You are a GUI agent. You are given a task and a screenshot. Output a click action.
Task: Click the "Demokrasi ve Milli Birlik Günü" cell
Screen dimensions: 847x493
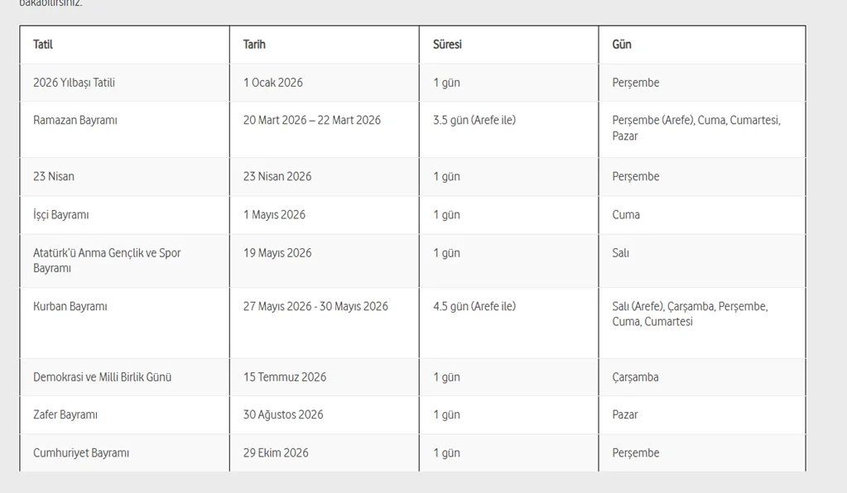coord(103,377)
